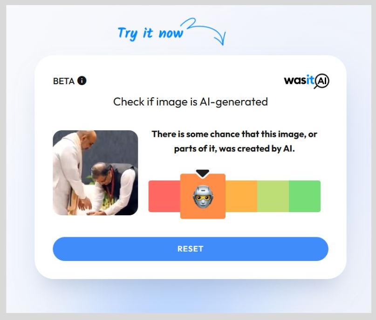Click the 'Try it now' handwritten text
This screenshot has height=320, width=376.
[150, 33]
